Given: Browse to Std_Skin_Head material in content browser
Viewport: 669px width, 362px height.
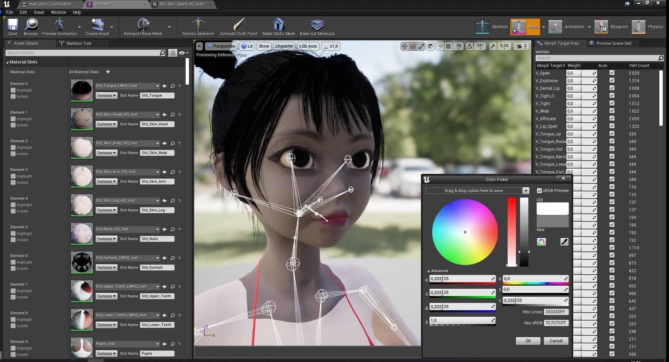Looking at the screenshot, I should (x=172, y=115).
